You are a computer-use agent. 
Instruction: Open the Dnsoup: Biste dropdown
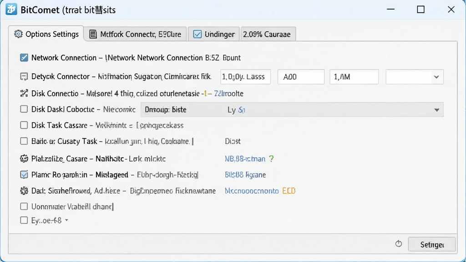292,110
